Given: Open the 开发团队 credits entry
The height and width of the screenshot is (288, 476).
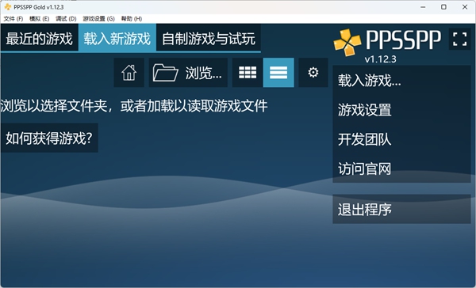Looking at the screenshot, I should tap(401, 139).
